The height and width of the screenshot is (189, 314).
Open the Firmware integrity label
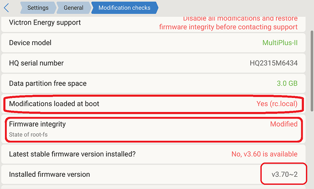tap(37, 124)
